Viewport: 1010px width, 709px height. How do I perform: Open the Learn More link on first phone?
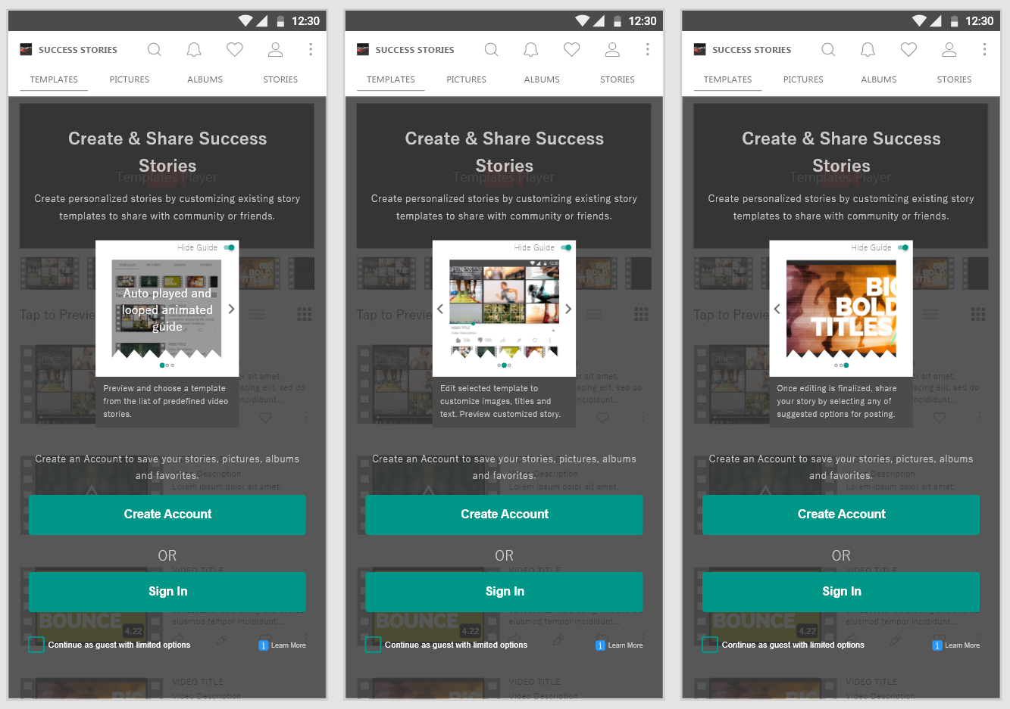283,645
